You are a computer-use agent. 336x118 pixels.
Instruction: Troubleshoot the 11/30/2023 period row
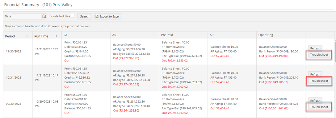[319, 55]
